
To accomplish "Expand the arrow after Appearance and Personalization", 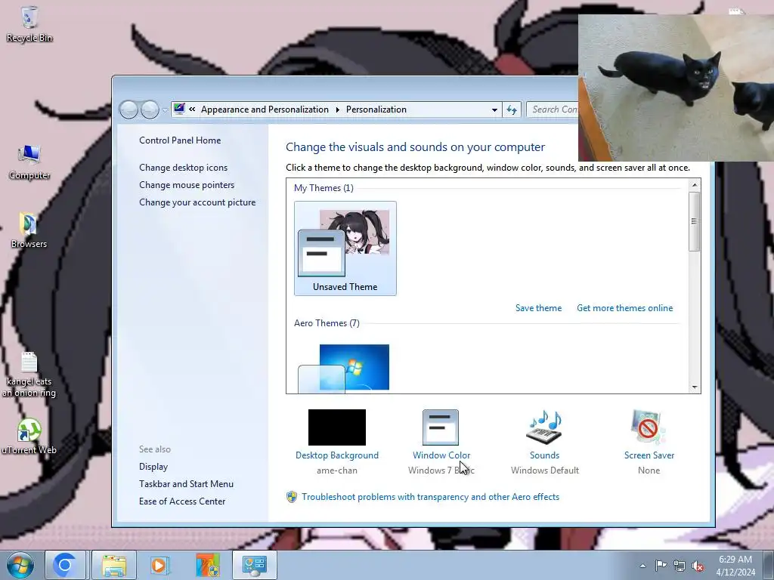I will pos(338,110).
